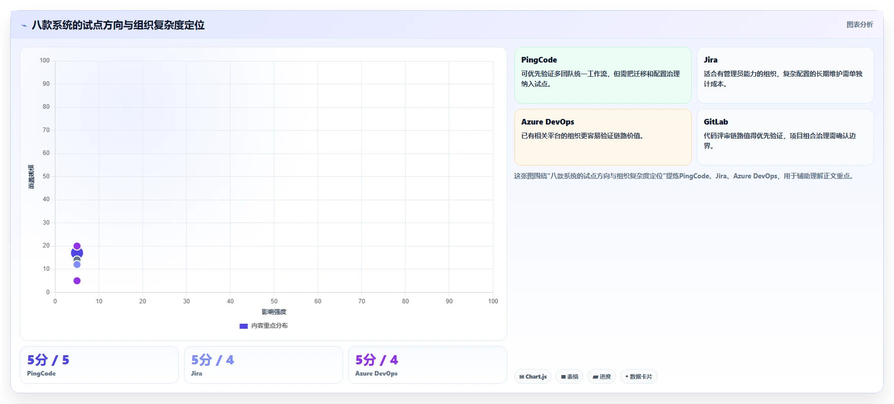The width and height of the screenshot is (894, 404).
Task: Click the title 八款系统的试点方向与组织复杂度定位
Action: tap(118, 25)
